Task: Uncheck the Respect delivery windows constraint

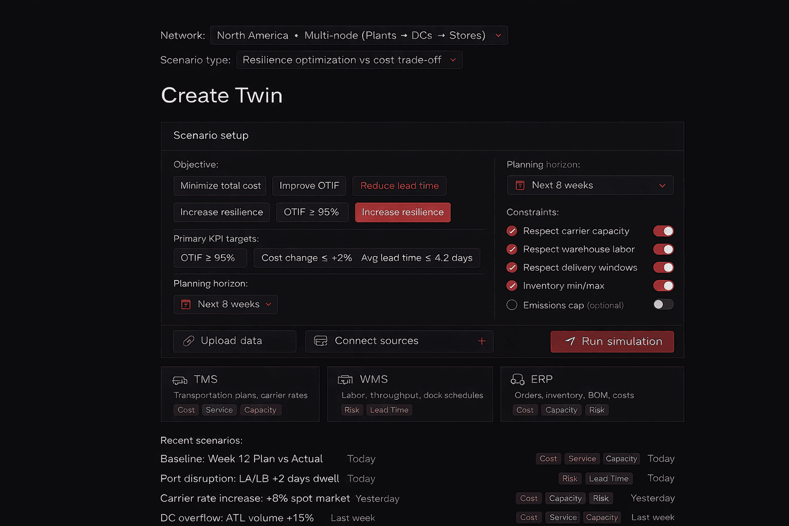Action: click(x=512, y=267)
